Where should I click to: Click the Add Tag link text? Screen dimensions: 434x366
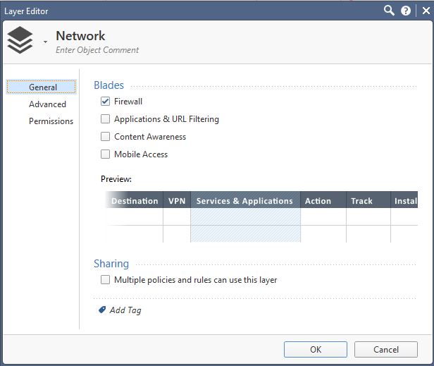click(x=125, y=310)
